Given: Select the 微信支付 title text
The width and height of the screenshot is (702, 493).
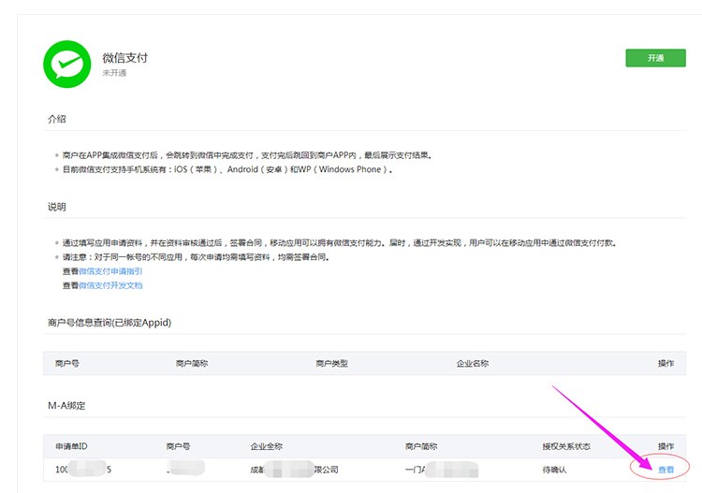Looking at the screenshot, I should click(124, 57).
